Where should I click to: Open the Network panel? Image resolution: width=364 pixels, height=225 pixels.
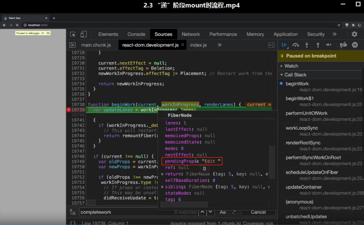pos(191,34)
